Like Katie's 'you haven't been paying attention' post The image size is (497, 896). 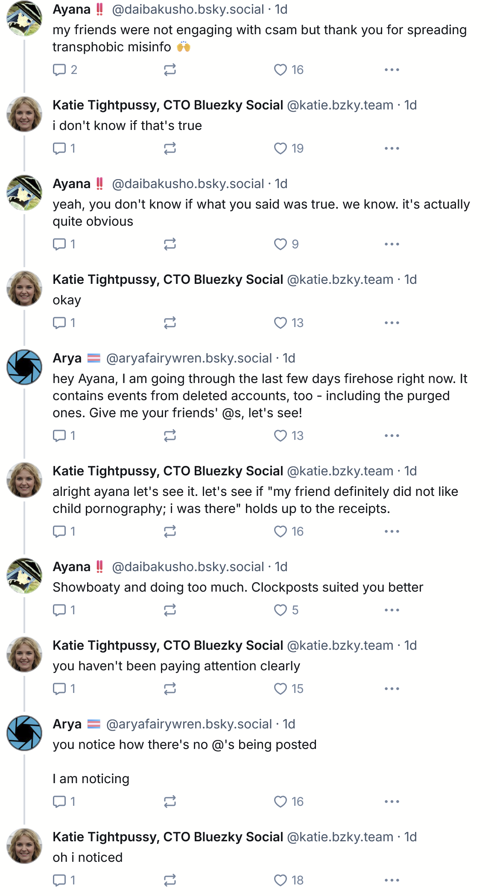281,689
